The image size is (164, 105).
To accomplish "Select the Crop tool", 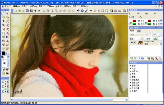I will click(x=4, y=25).
